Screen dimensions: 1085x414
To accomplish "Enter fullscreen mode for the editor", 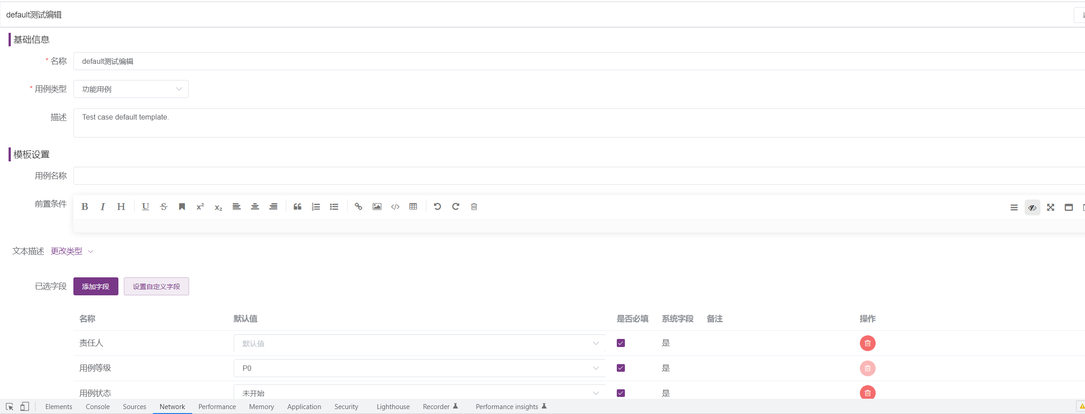I will (x=1050, y=207).
